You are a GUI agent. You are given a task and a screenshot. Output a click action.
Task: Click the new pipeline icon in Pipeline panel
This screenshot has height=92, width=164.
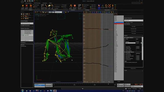(x=22, y=14)
